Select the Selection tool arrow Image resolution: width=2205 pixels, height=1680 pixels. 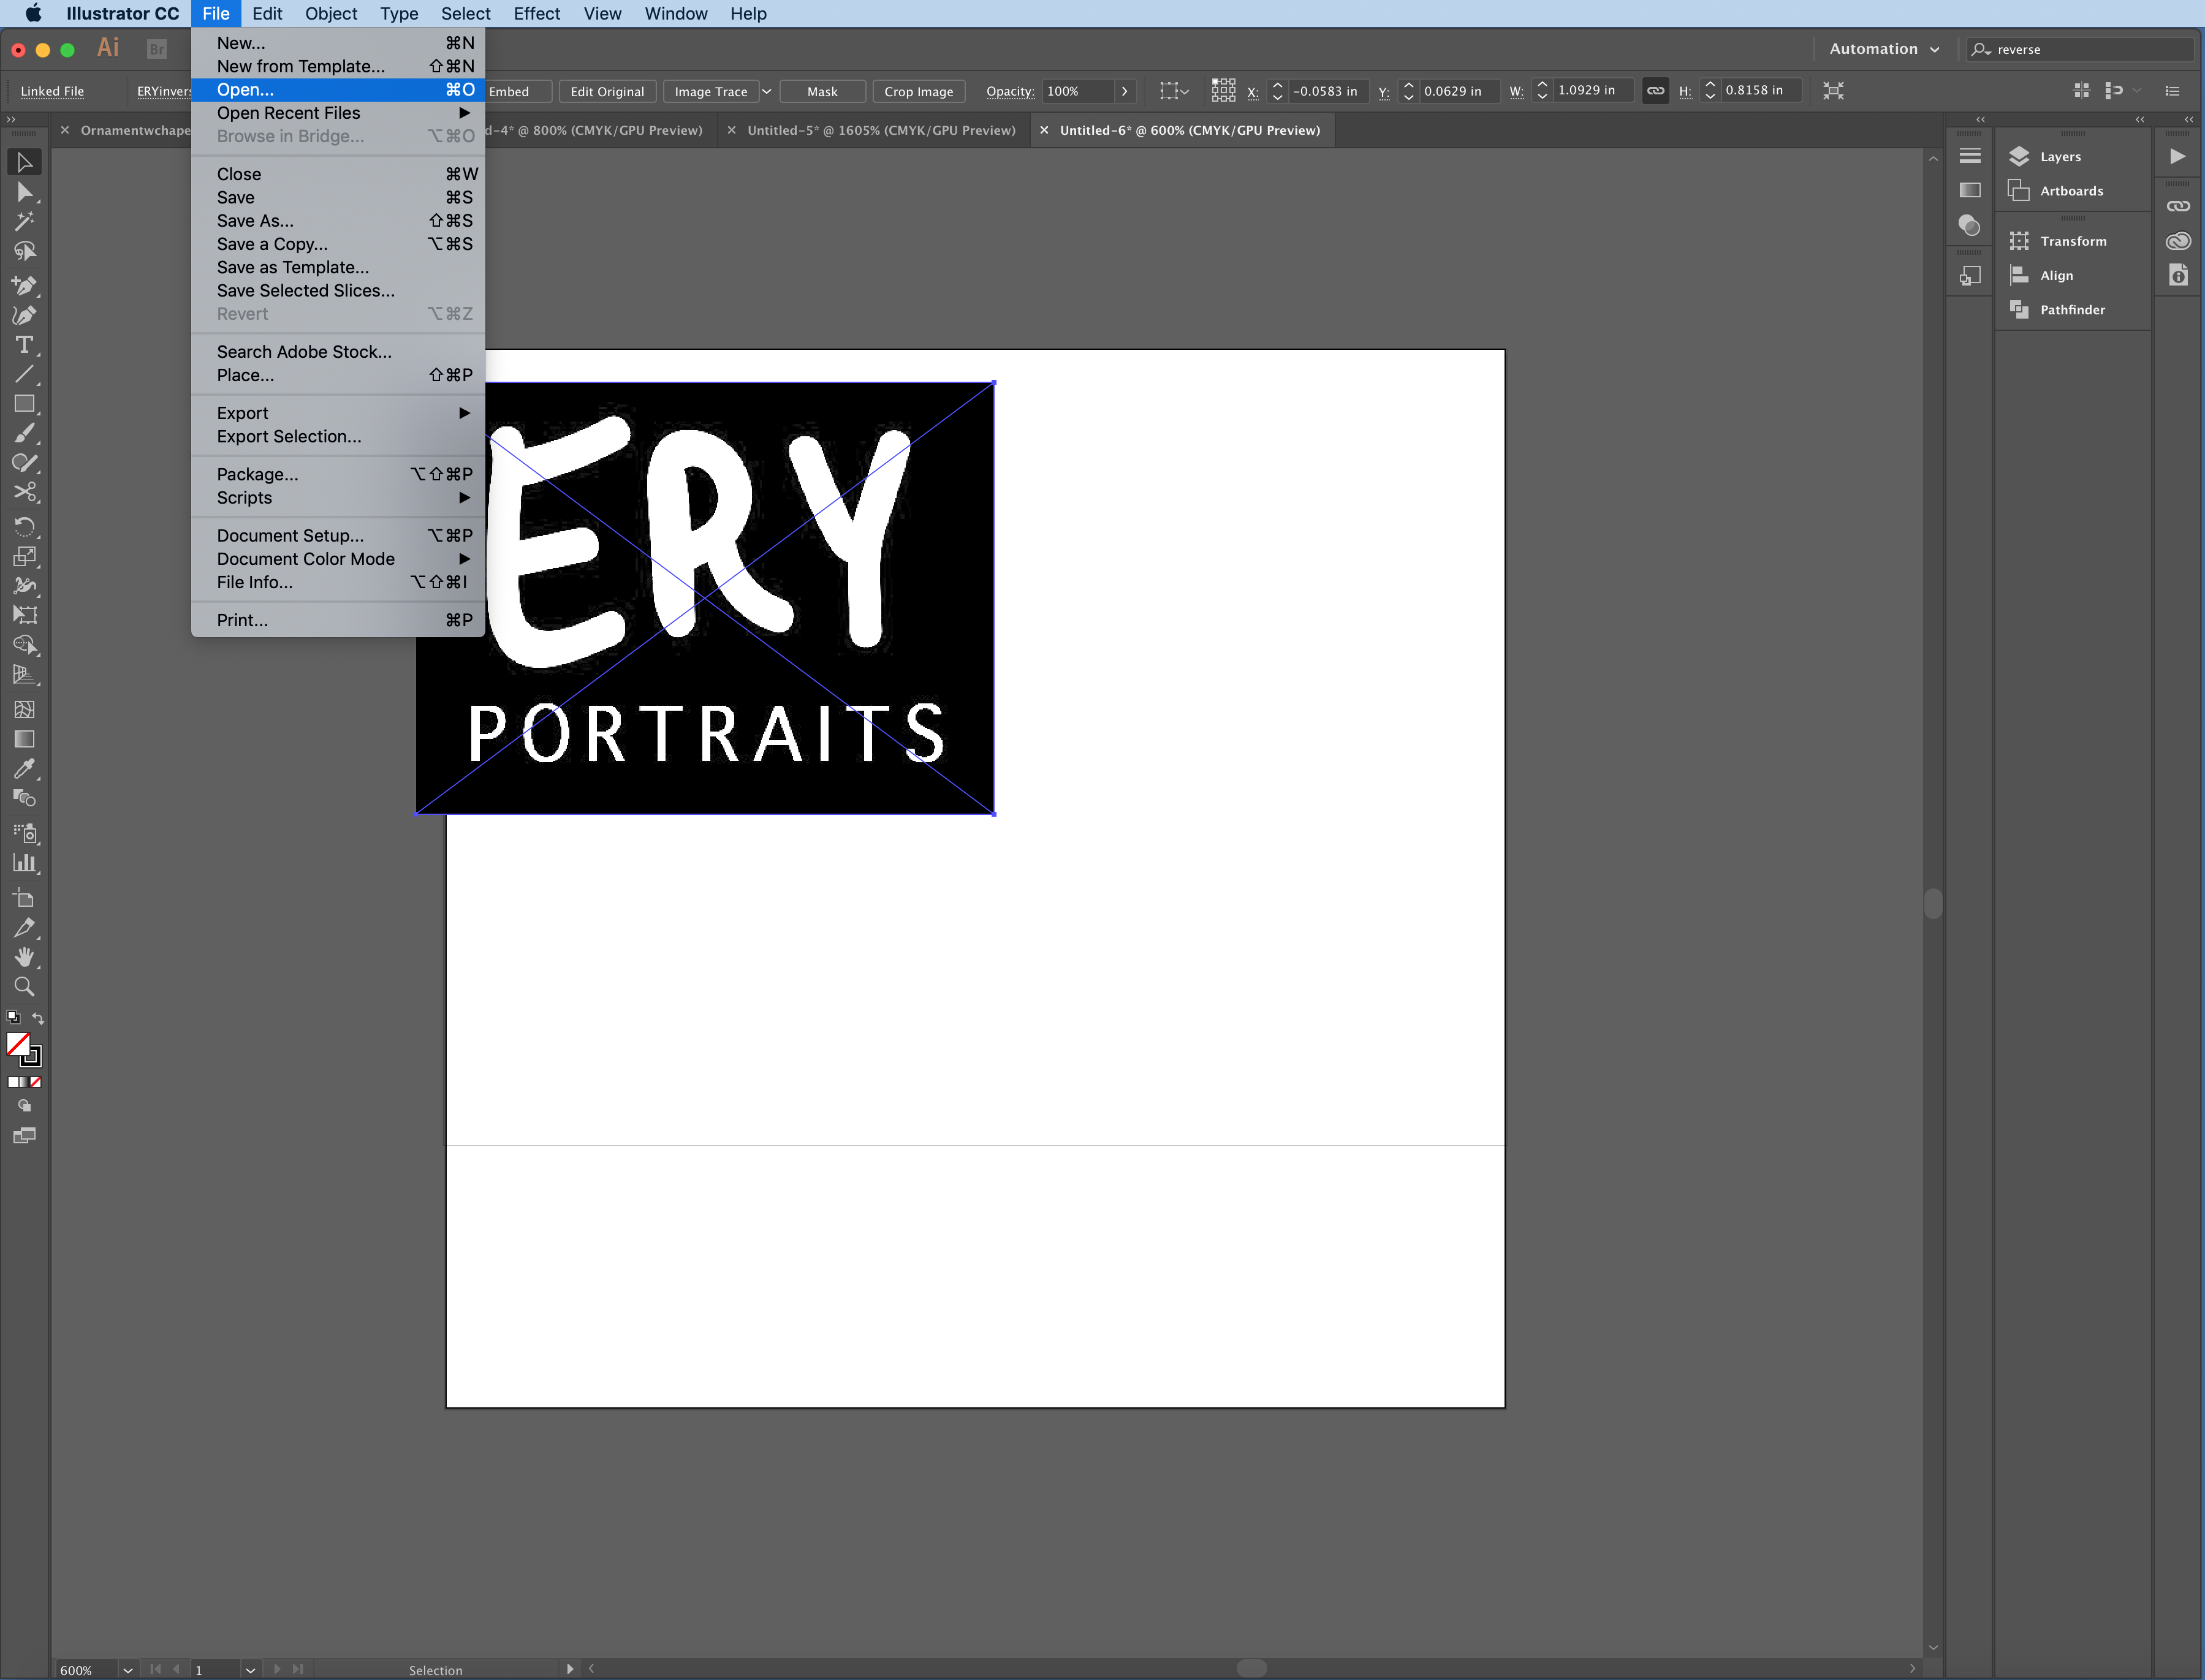click(x=24, y=162)
